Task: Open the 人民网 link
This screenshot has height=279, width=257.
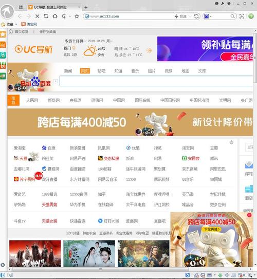Action: [32, 100]
